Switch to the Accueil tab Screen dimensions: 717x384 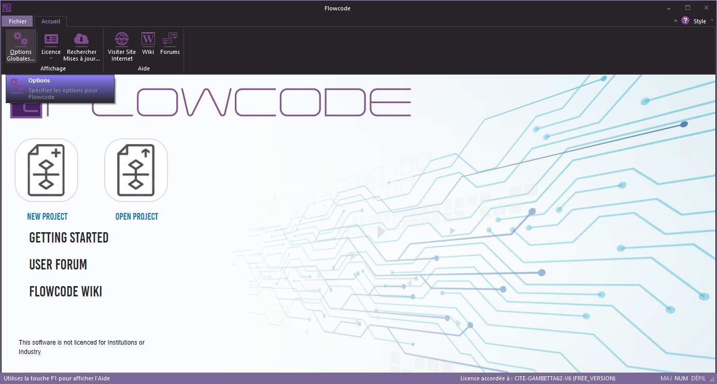(x=51, y=21)
